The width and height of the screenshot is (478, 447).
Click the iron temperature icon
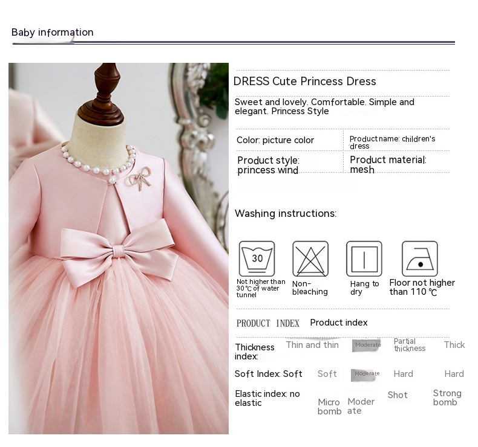point(419,259)
